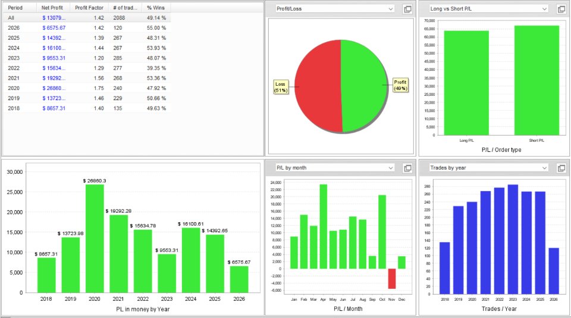Pop out the Long vs Short P/L chart
Viewport: 571px width, 318px height.
[x=561, y=9]
